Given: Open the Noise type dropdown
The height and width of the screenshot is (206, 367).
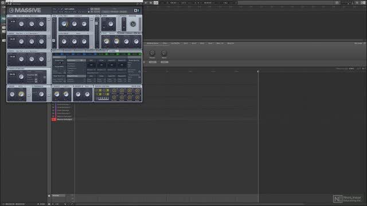Looking at the screenshot, I should pos(22,86).
